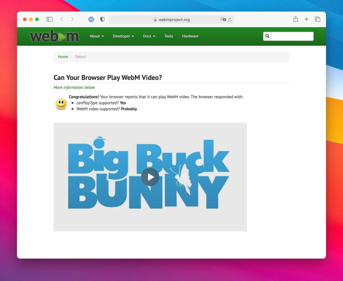The image size is (343, 281).
Task: Click the webmproject.org address bar
Action: click(171, 20)
